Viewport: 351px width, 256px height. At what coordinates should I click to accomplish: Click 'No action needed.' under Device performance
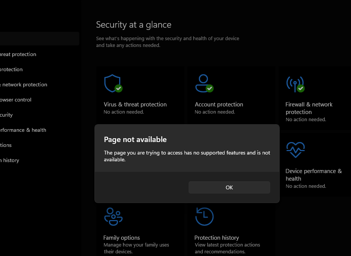point(306,186)
